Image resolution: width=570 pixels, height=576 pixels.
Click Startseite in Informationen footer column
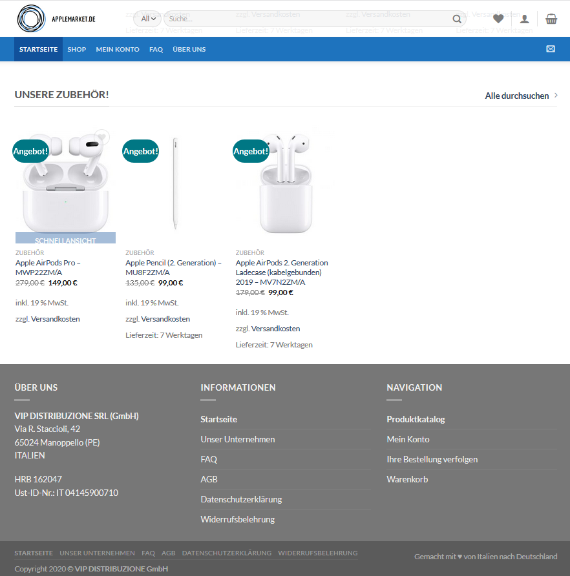tap(219, 419)
